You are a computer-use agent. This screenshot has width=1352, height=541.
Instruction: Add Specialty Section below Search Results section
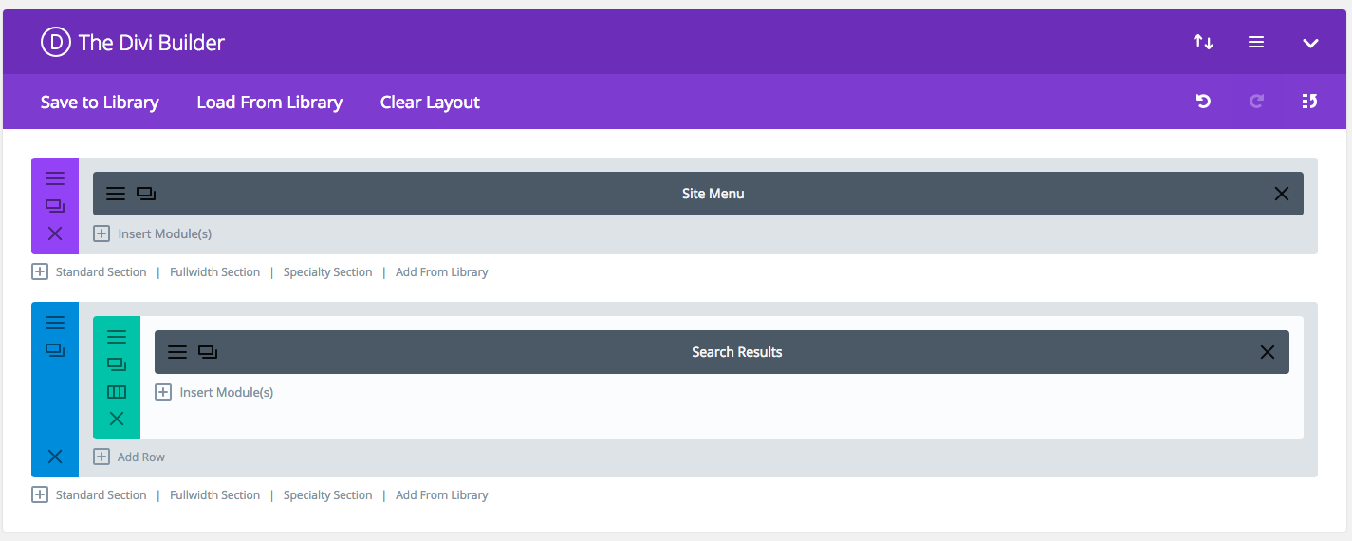point(327,495)
